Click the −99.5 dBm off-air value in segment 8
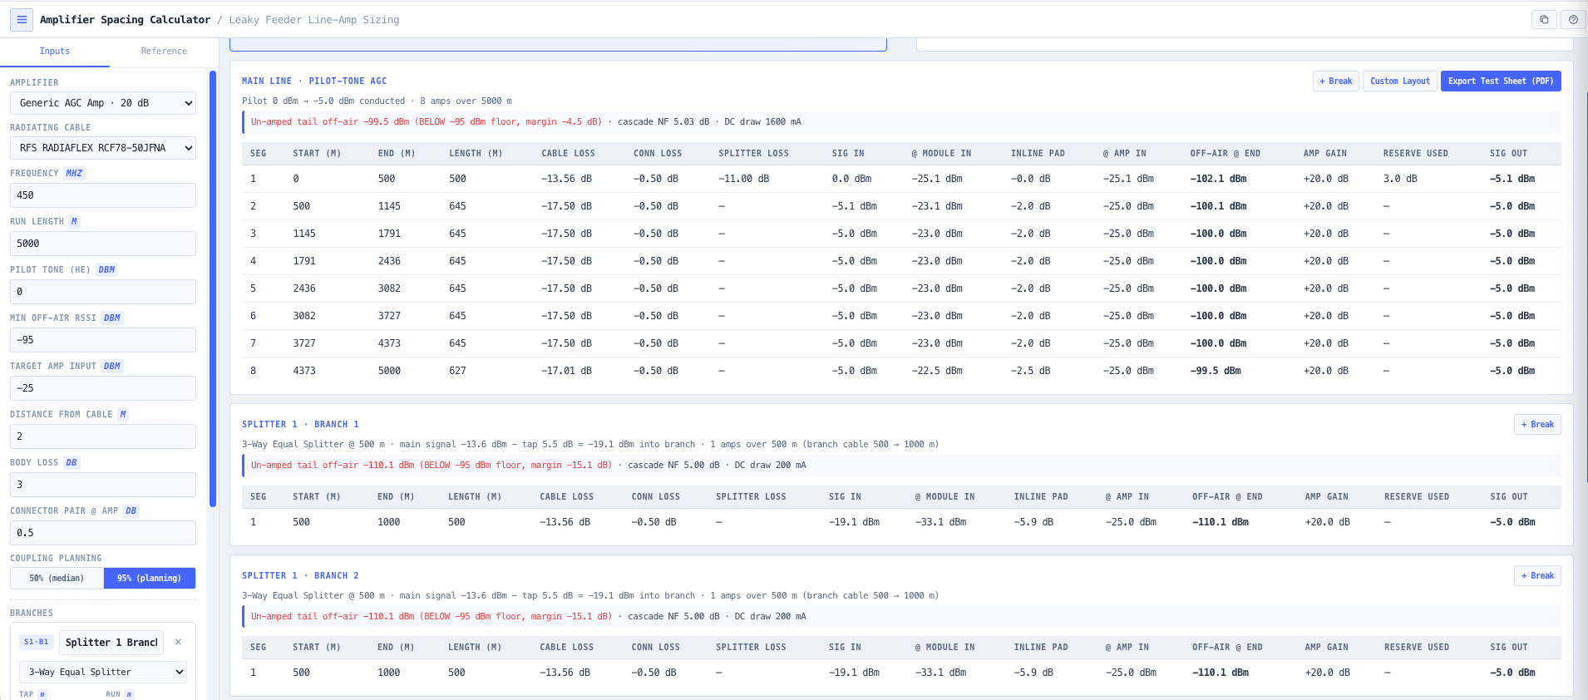 [x=1216, y=371]
